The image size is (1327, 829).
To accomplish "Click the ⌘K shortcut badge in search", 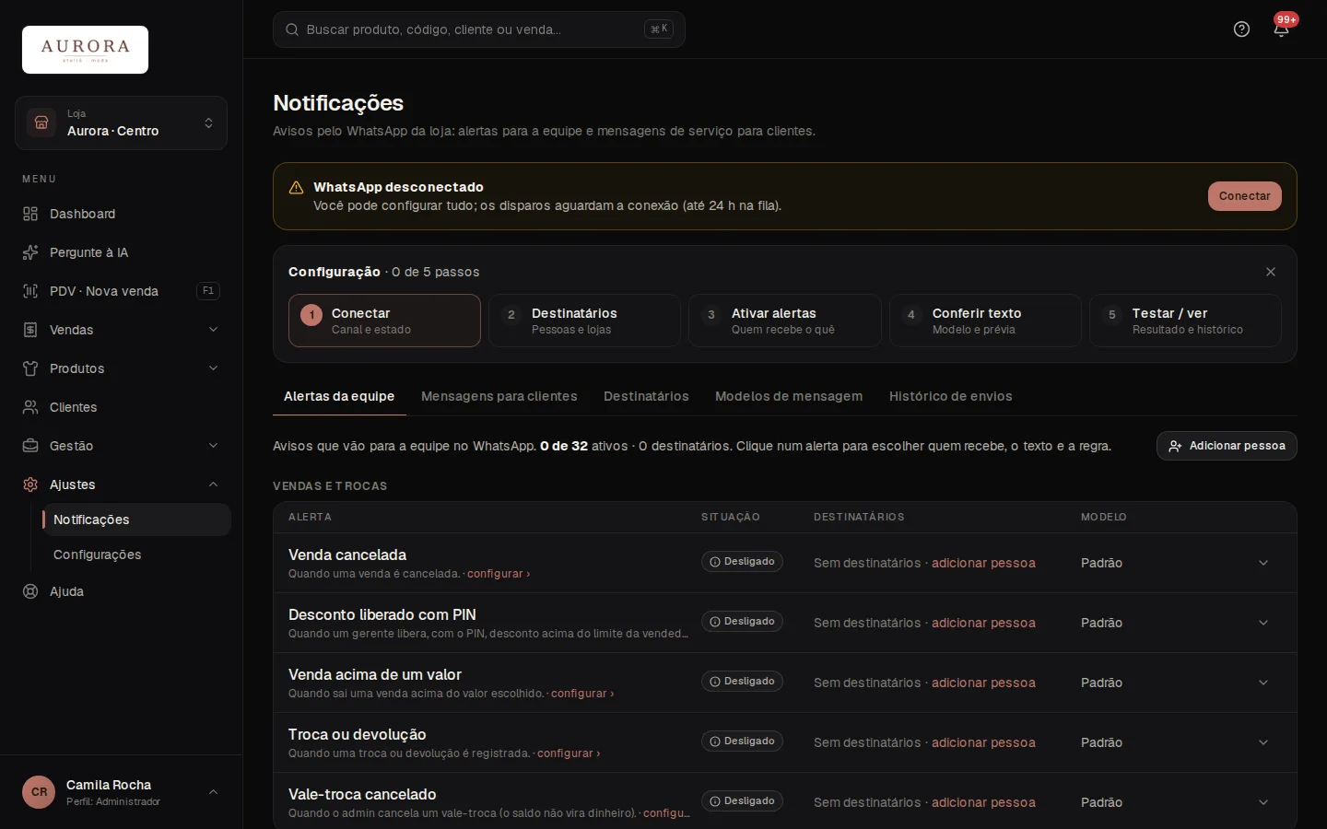I will (659, 29).
